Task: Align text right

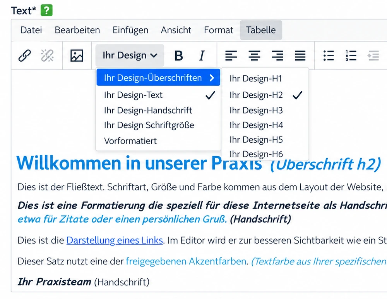Action: tap(277, 55)
